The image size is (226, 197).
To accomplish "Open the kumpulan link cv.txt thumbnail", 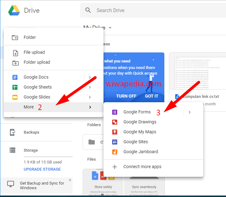I will pos(198,71).
